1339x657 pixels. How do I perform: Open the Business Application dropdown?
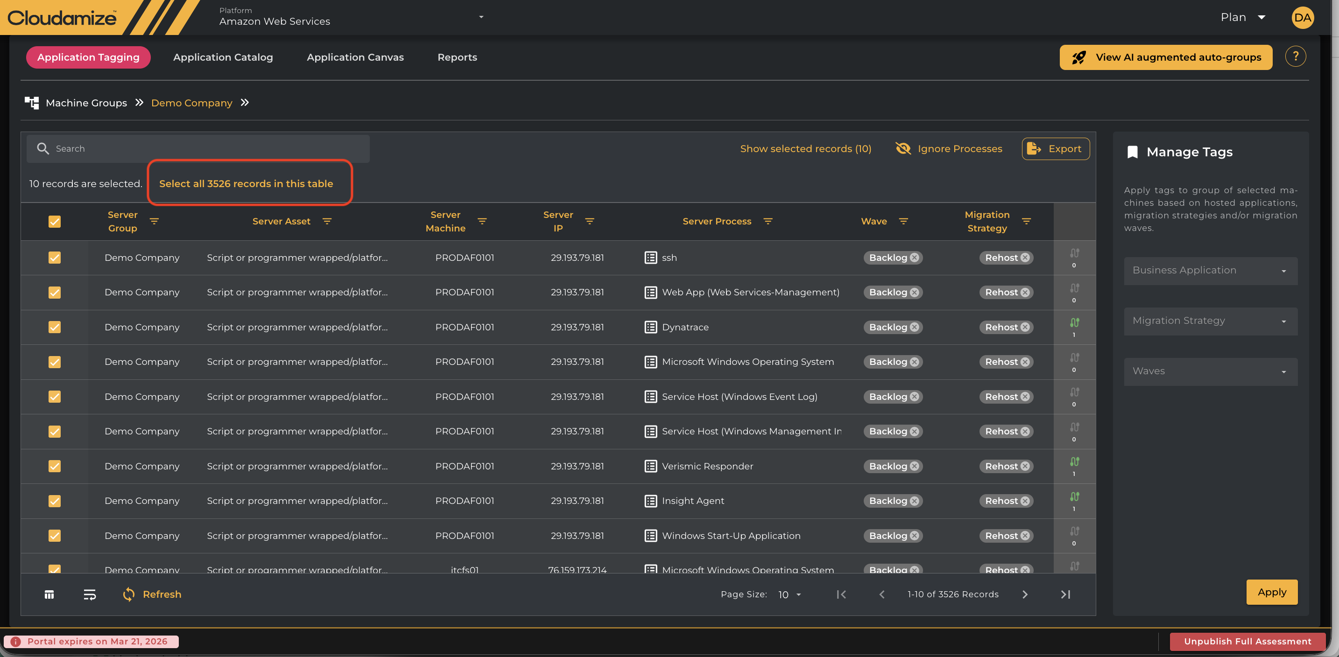pos(1210,271)
